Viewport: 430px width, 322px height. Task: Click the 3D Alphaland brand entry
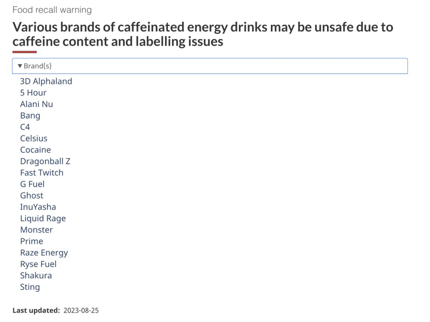(46, 81)
